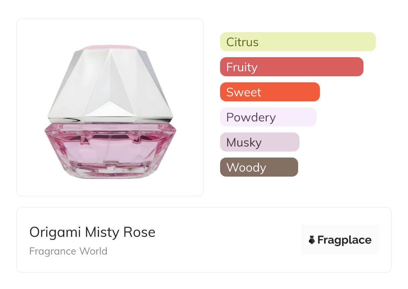Pick the Powdery accord bar

point(268,117)
